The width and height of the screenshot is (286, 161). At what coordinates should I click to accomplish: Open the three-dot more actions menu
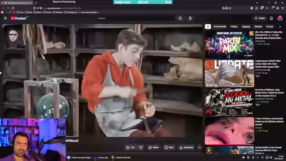click(200, 148)
